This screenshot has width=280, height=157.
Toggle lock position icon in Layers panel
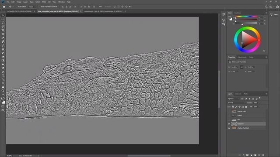239,107
